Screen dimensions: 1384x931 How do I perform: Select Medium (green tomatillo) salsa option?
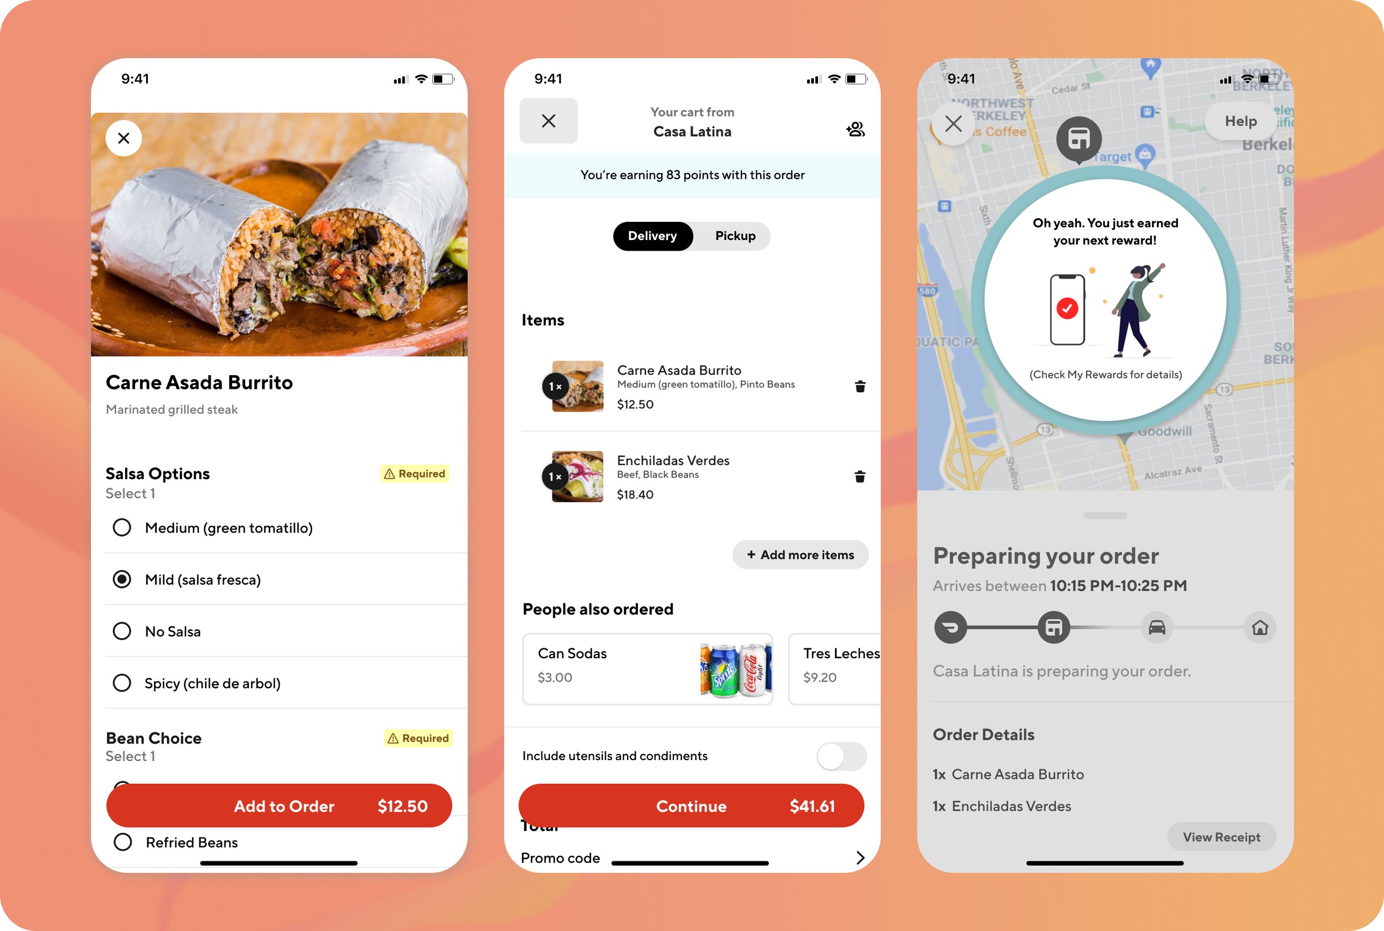pos(123,527)
